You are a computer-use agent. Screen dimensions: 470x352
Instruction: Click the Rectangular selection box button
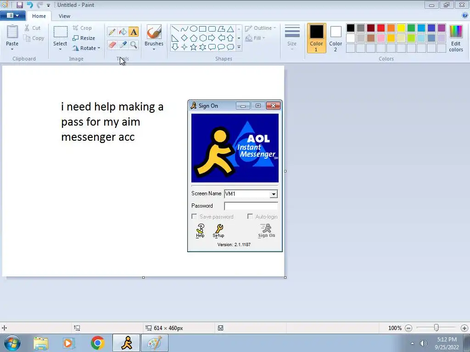(x=60, y=32)
